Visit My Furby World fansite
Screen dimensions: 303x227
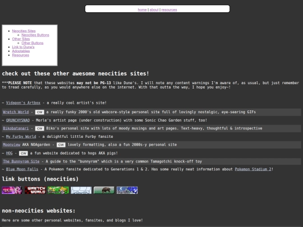[x=21, y=137]
